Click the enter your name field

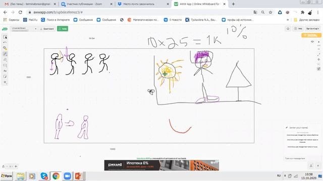tap(299, 128)
